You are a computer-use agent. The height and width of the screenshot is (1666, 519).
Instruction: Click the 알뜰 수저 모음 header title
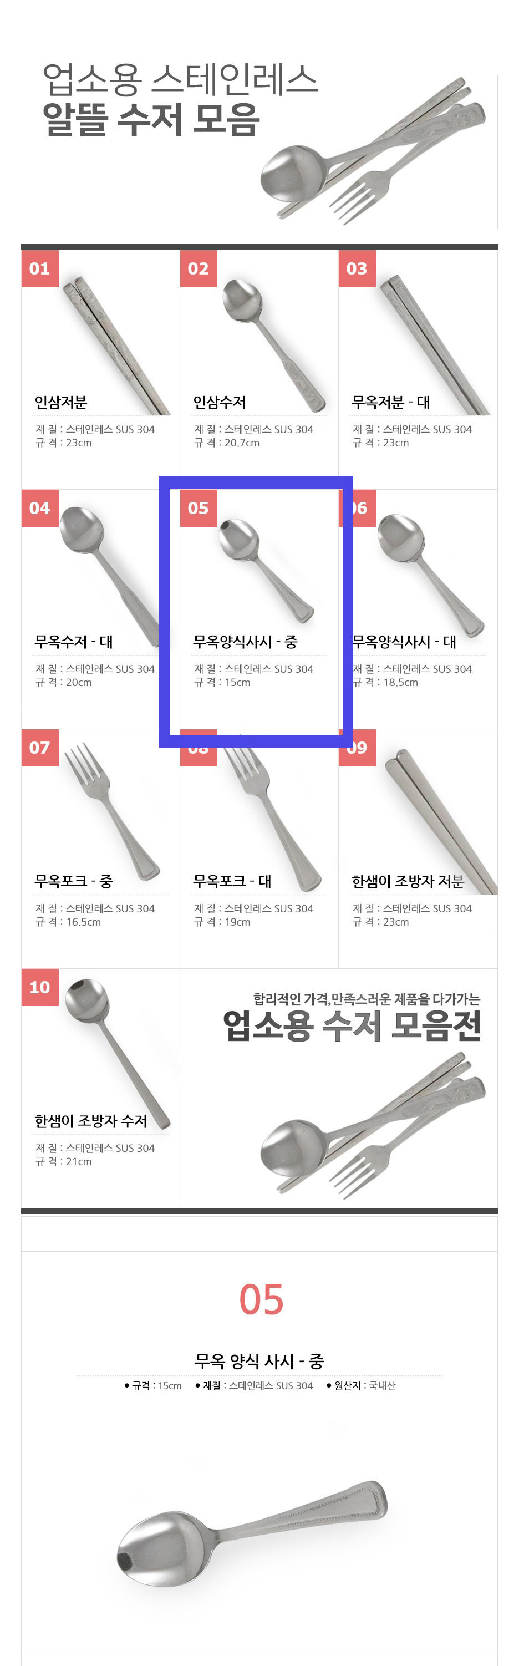[x=151, y=120]
